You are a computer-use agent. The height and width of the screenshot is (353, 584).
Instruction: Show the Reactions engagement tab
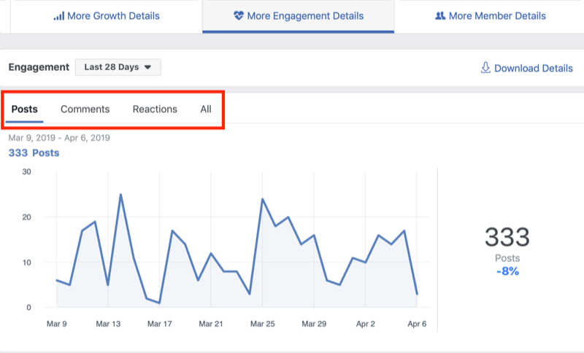point(155,109)
